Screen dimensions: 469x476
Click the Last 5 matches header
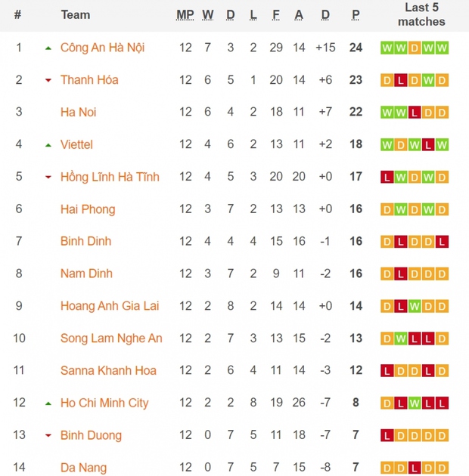click(421, 14)
